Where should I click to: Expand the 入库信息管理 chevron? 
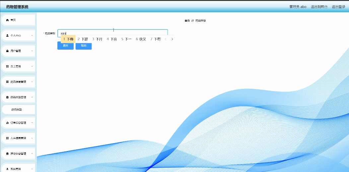coord(32,138)
